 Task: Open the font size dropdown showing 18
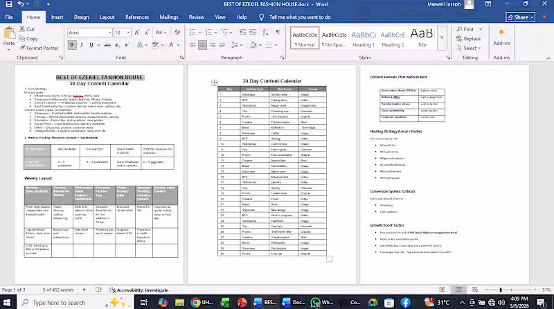128,33
